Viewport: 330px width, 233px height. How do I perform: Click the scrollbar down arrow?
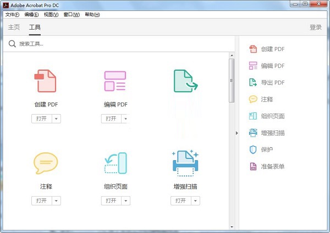click(232, 227)
